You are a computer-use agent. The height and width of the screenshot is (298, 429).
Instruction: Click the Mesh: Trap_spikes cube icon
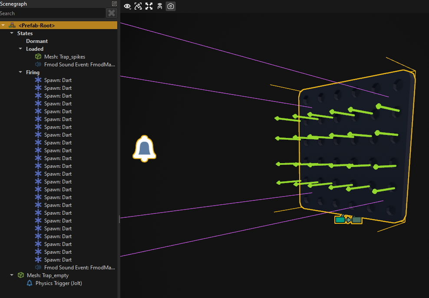38,57
